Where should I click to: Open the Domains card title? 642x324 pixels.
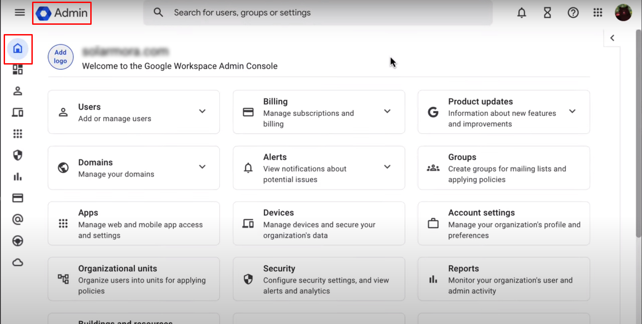click(95, 163)
